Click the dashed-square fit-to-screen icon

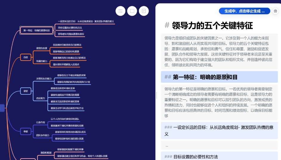(132, 11)
